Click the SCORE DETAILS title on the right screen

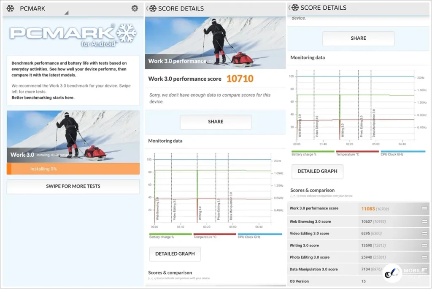pos(324,8)
